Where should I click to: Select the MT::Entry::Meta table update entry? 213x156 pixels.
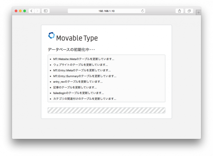point(82,70)
